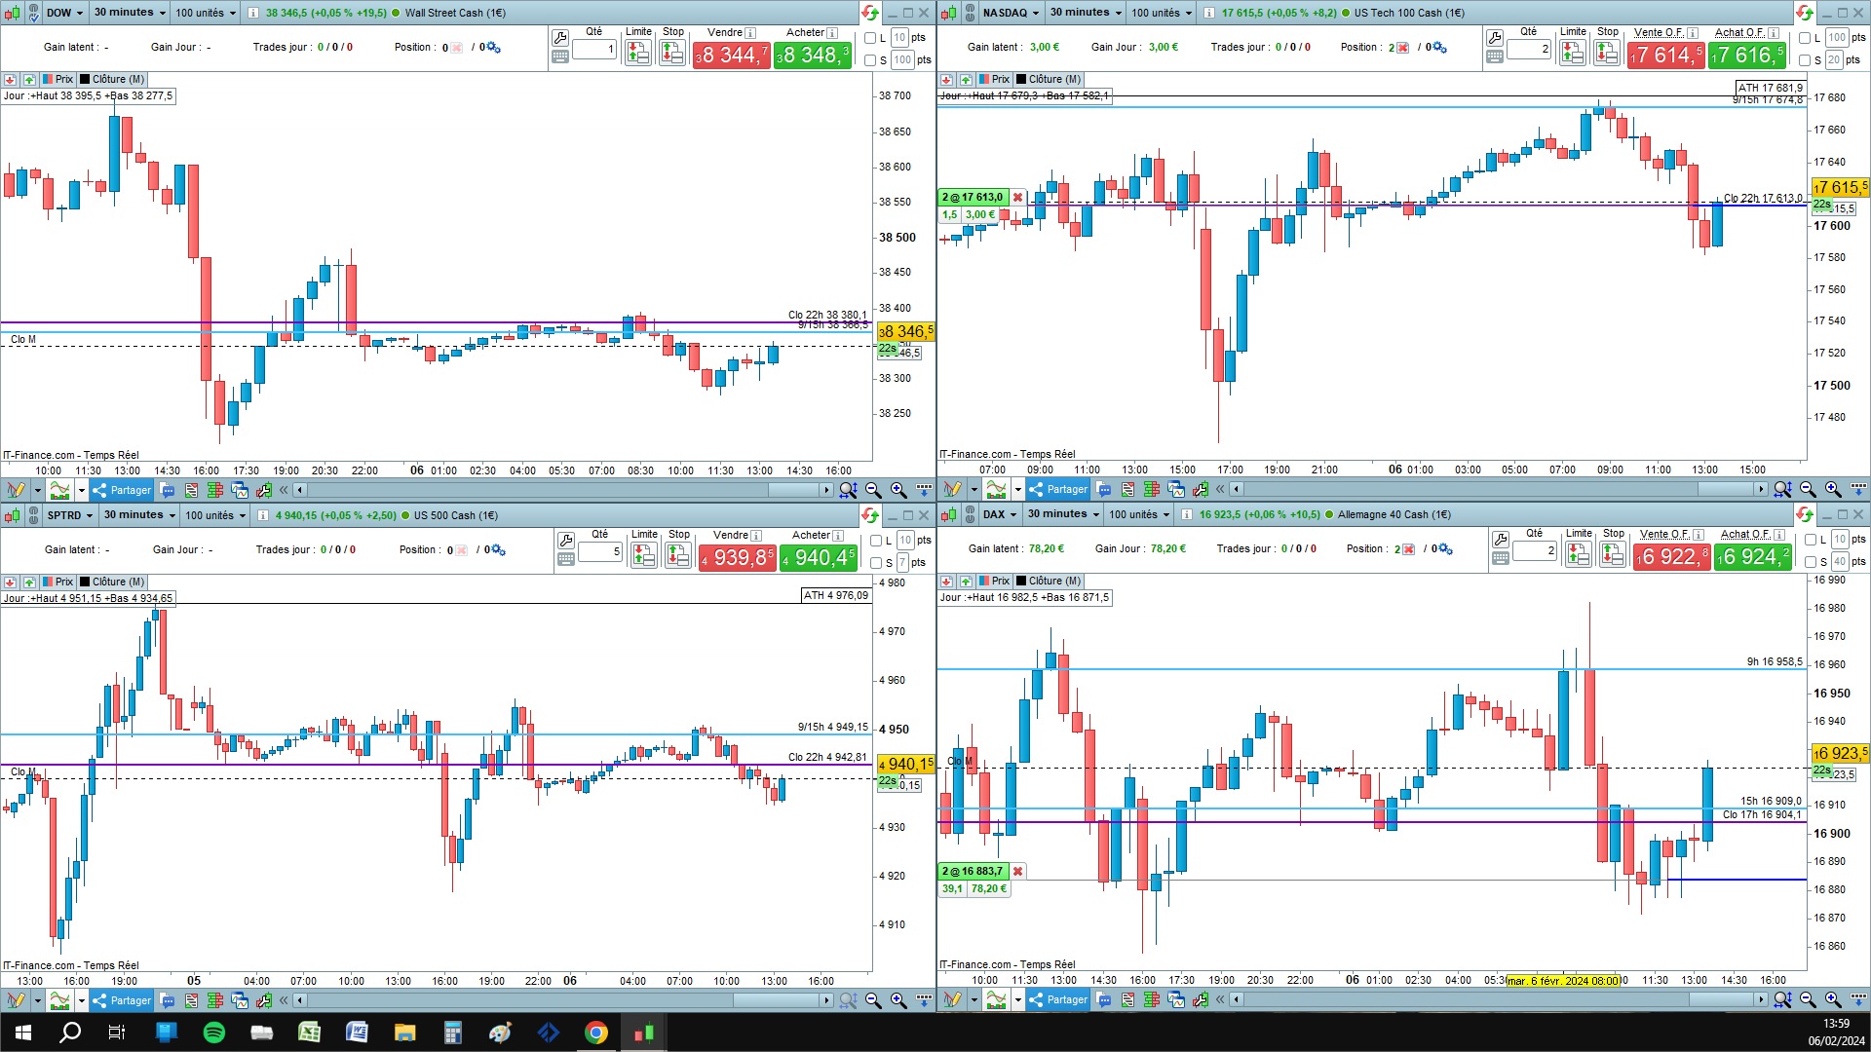Click the red-green refresh arrows icon in the DOW title bar

869,13
